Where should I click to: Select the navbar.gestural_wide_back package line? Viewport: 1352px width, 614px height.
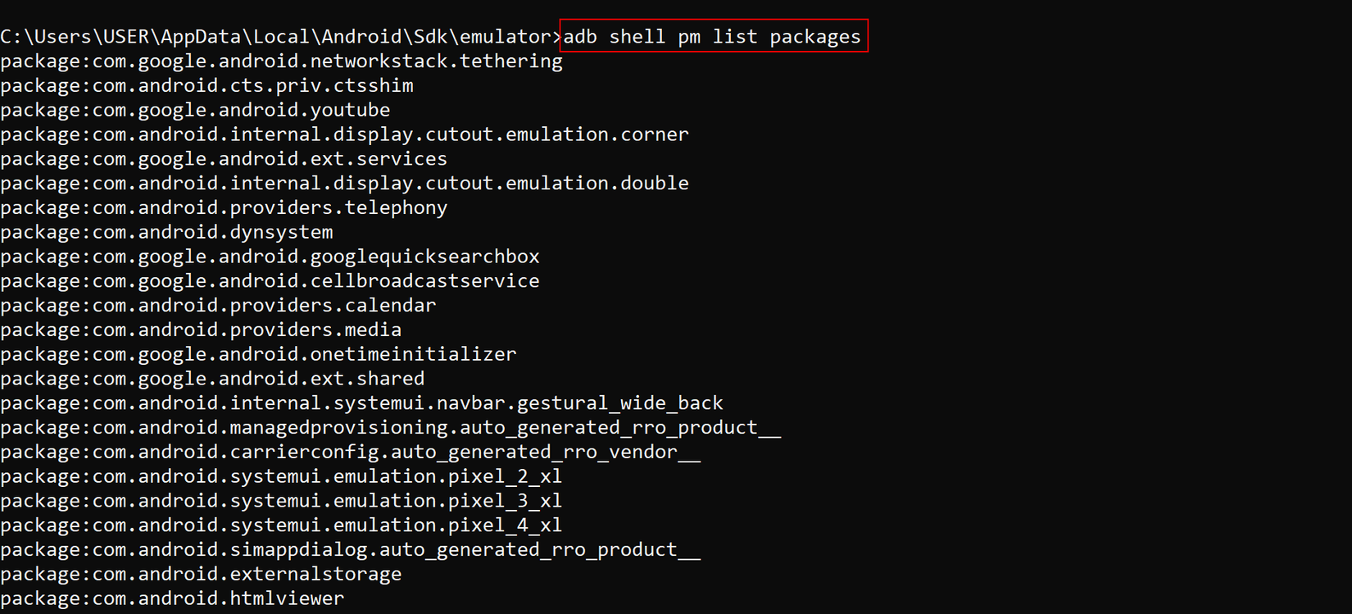(x=361, y=403)
